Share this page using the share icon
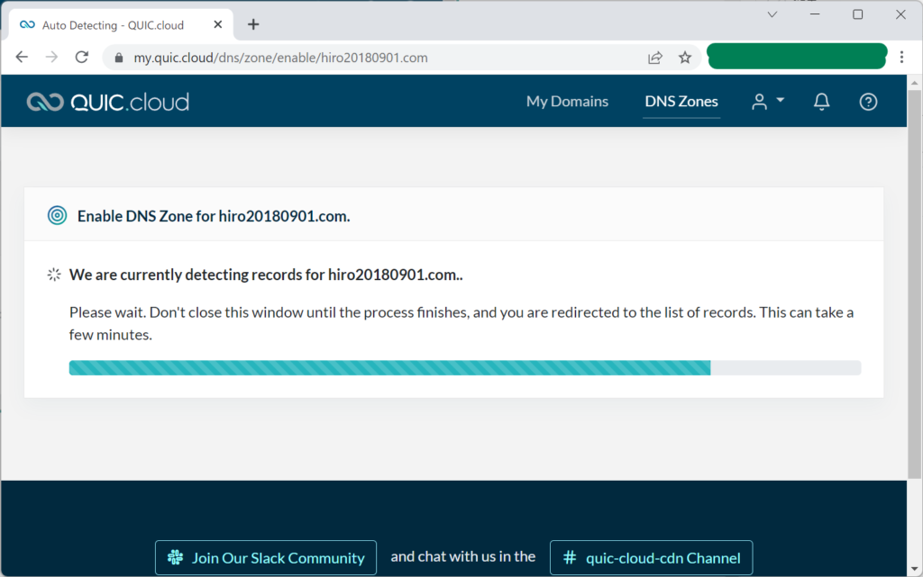This screenshot has height=577, width=923. coord(654,58)
